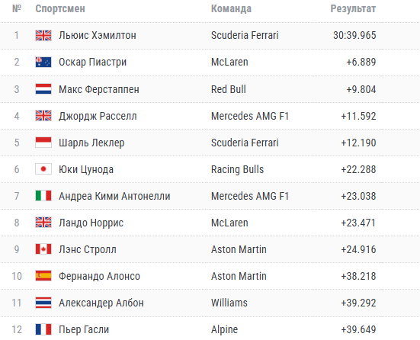
Task: Click the Результат column header
Action: (353, 9)
